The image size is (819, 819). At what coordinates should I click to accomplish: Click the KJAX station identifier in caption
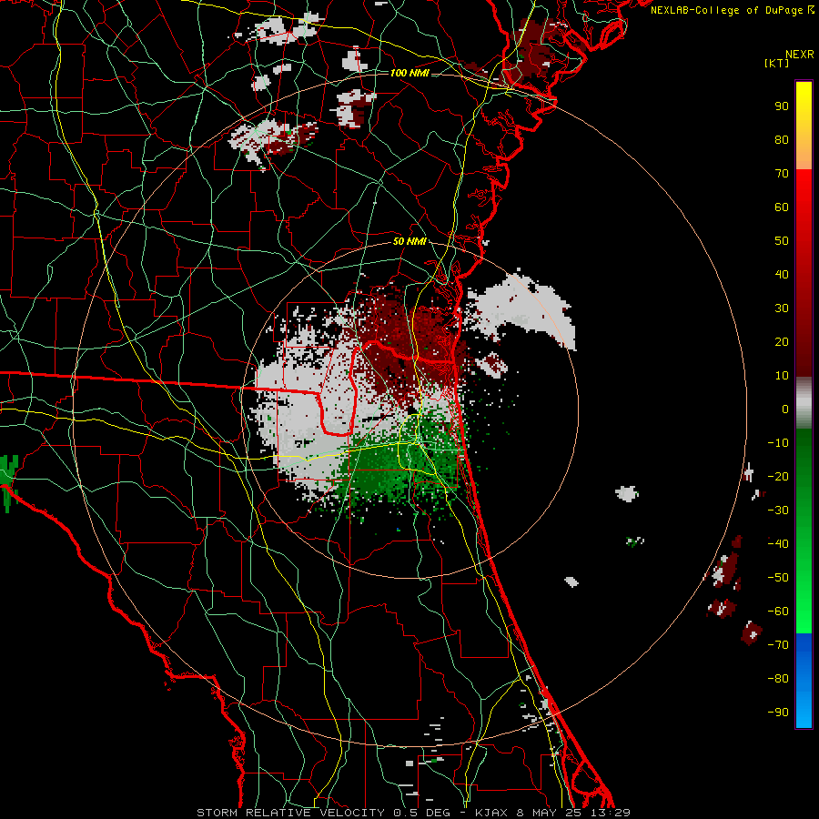pyautogui.click(x=489, y=813)
